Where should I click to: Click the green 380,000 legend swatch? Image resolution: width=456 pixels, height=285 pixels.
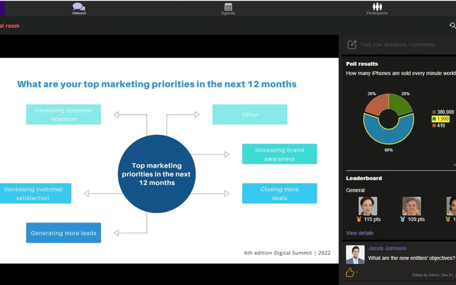434,112
